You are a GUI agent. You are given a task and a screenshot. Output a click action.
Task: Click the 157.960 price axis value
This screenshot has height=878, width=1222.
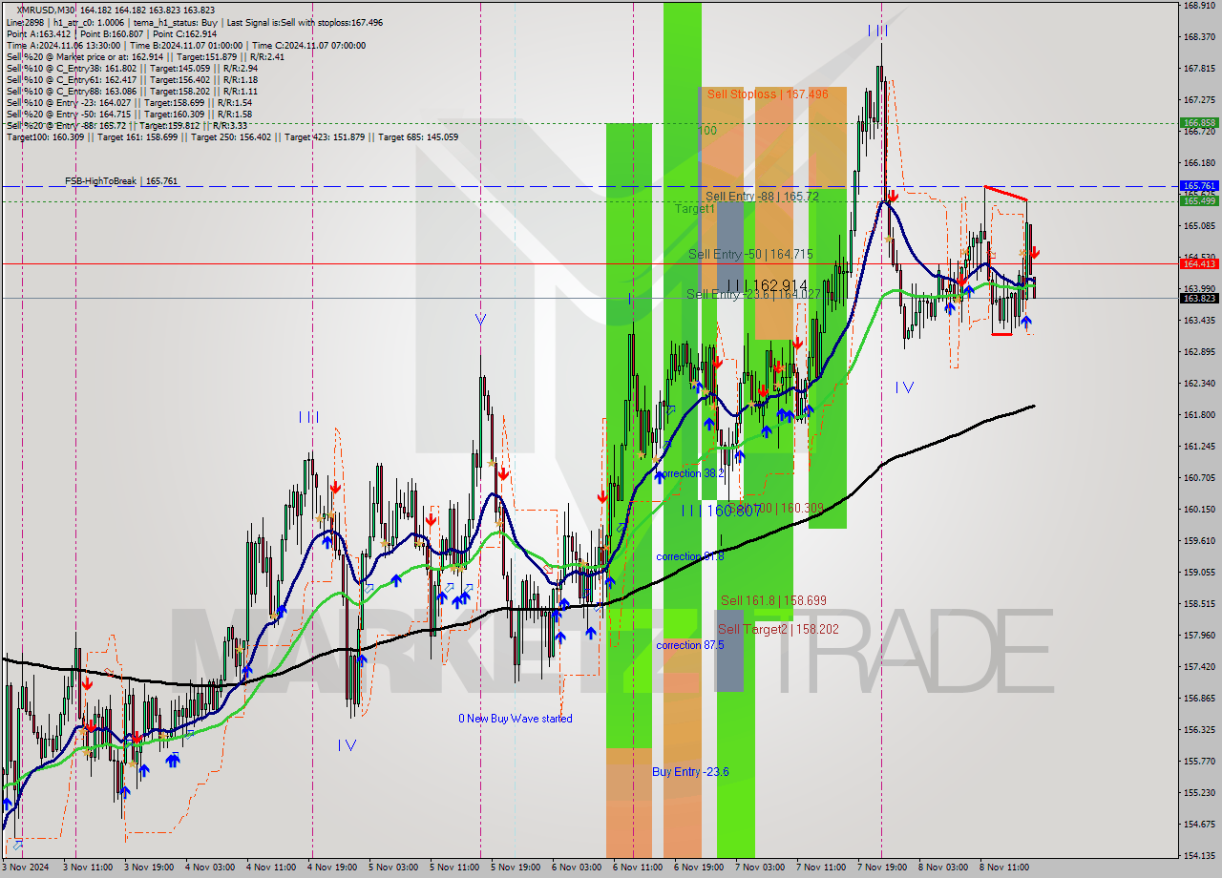pos(1199,635)
